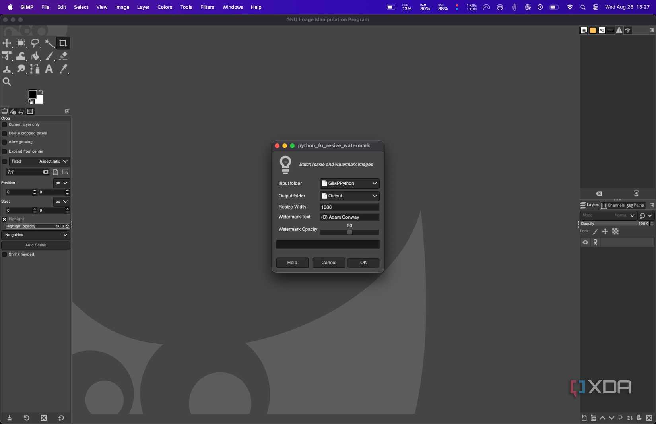Select the Move tool
This screenshot has width=656, height=424.
point(7,43)
